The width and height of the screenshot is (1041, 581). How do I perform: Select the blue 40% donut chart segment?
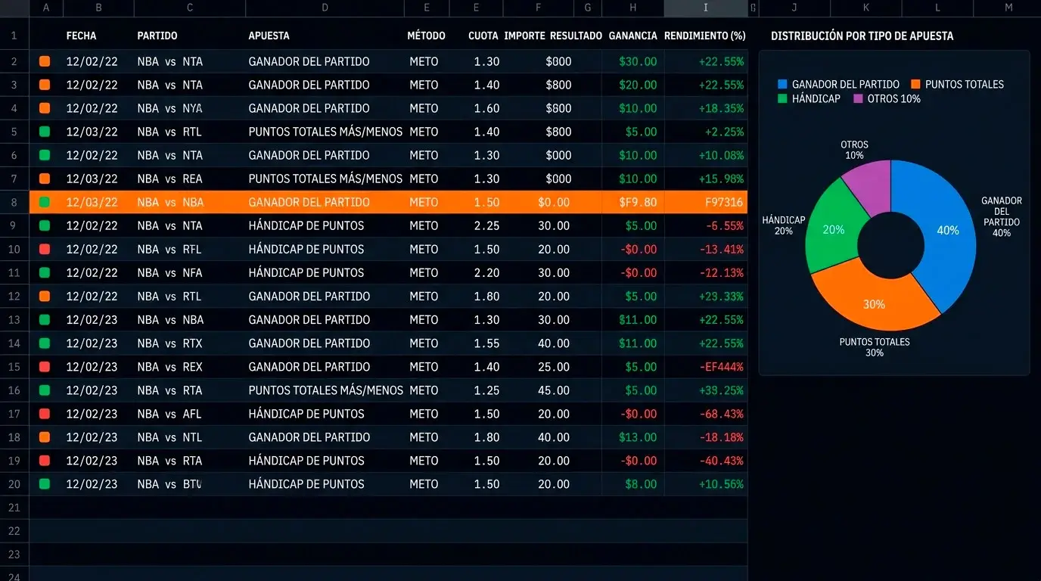tap(948, 230)
